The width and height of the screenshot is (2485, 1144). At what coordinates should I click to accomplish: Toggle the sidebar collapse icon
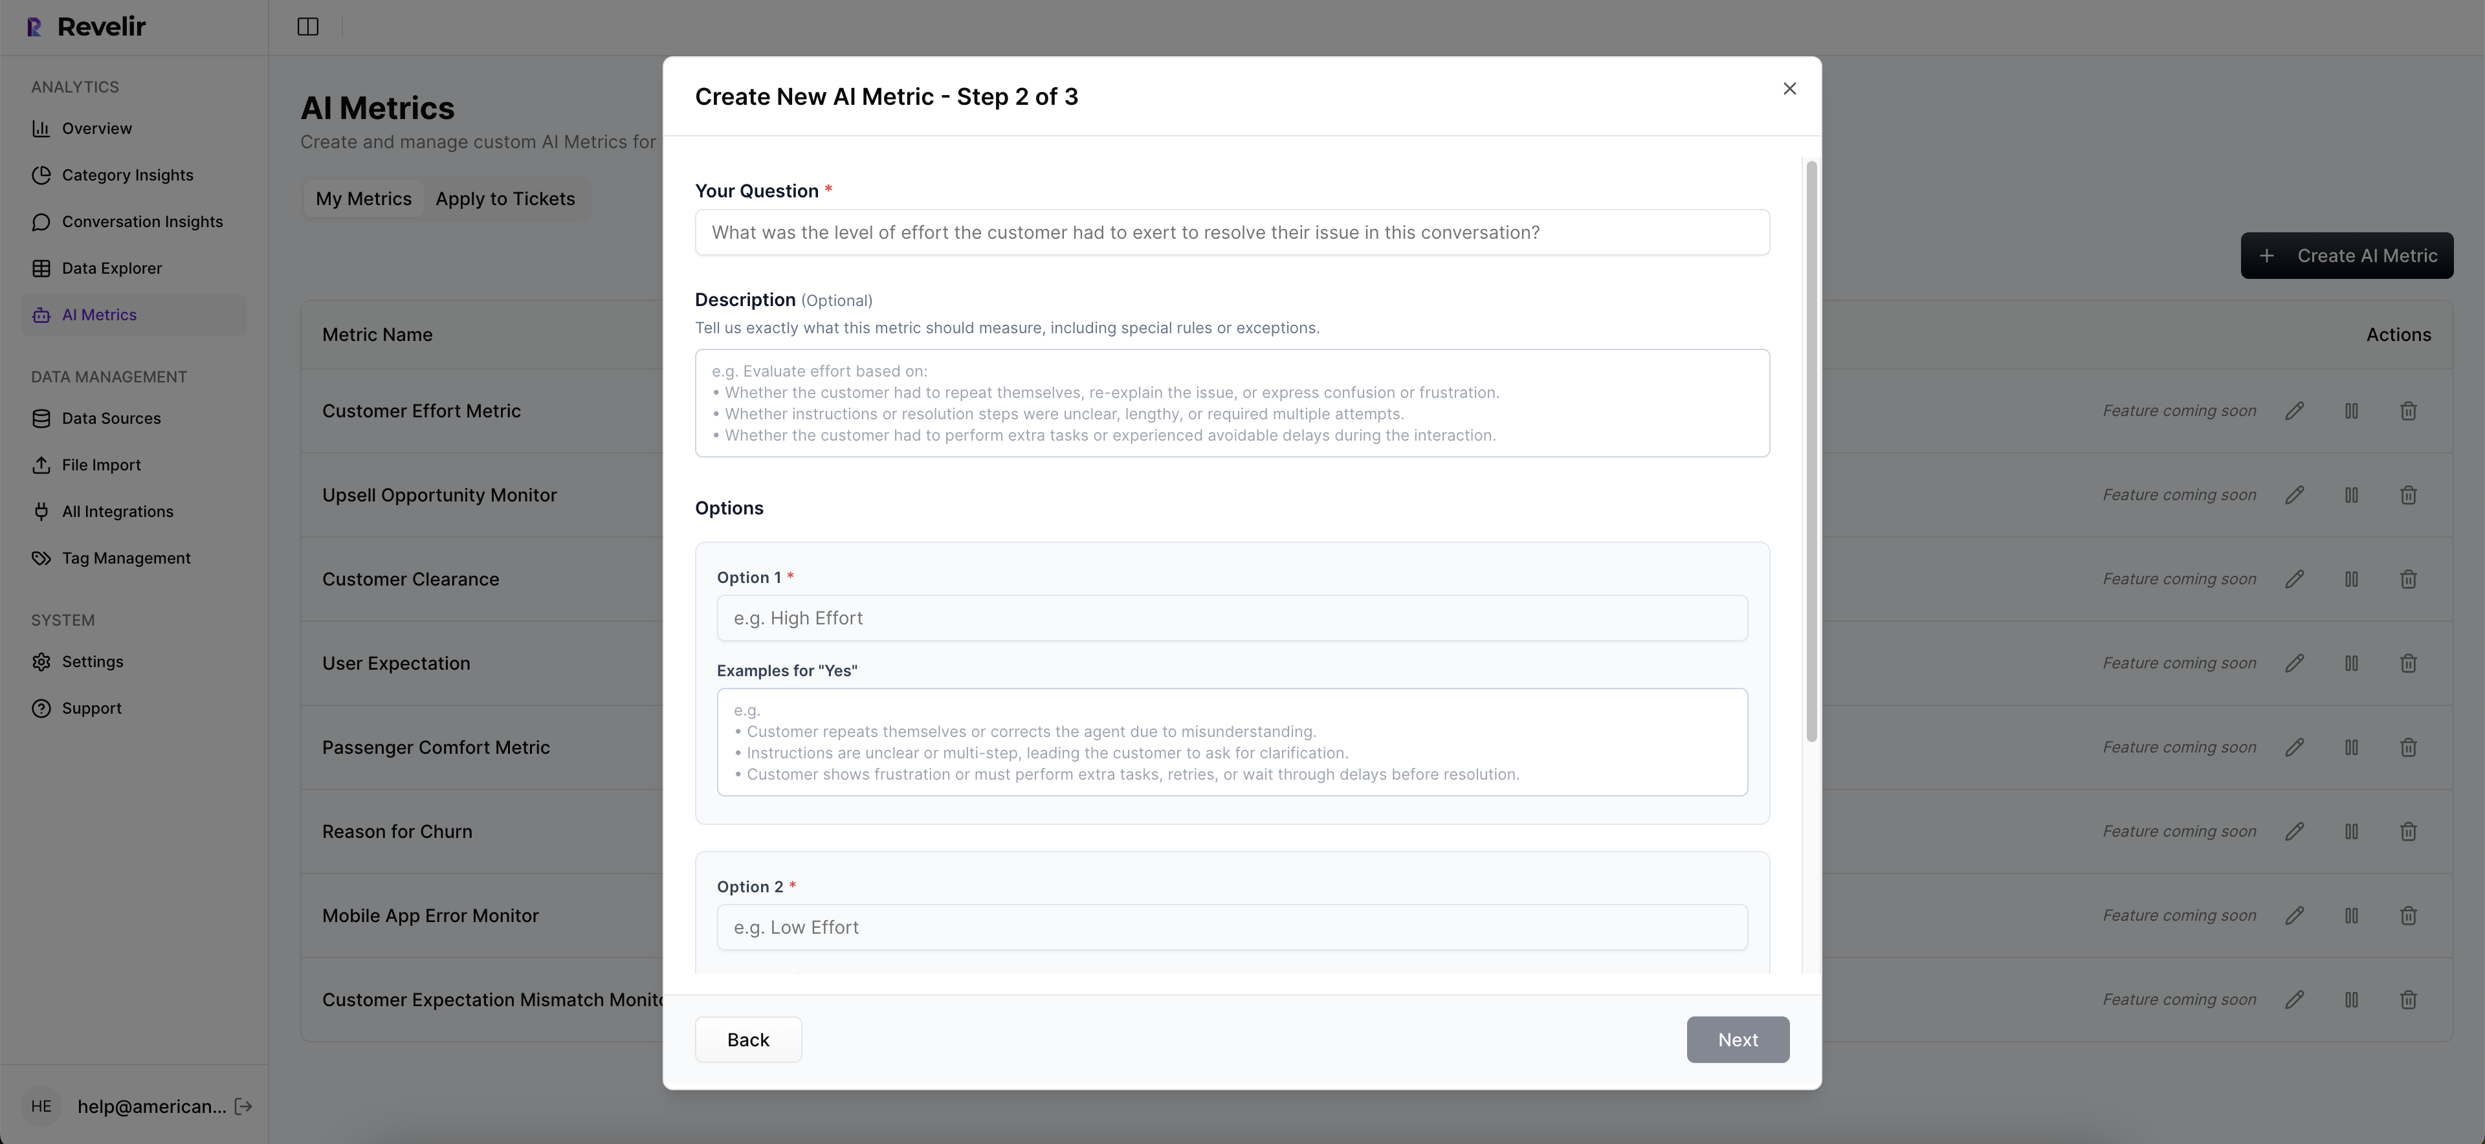[x=307, y=26]
